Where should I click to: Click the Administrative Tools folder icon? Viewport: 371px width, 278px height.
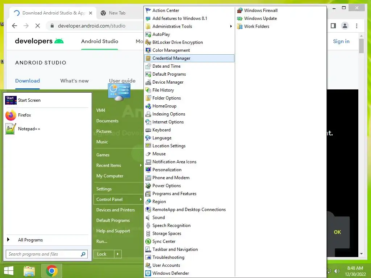tap(148, 26)
